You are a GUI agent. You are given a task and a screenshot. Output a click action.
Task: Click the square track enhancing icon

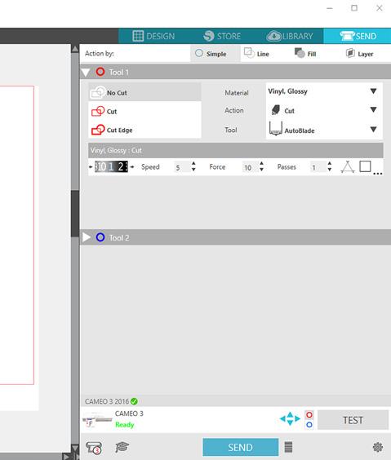365,166
